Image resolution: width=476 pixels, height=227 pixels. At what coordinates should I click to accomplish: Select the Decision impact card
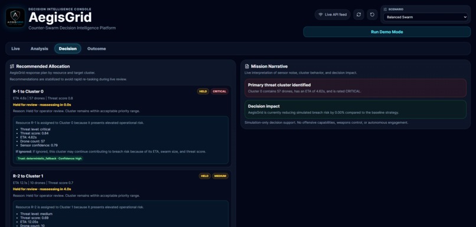(356, 109)
